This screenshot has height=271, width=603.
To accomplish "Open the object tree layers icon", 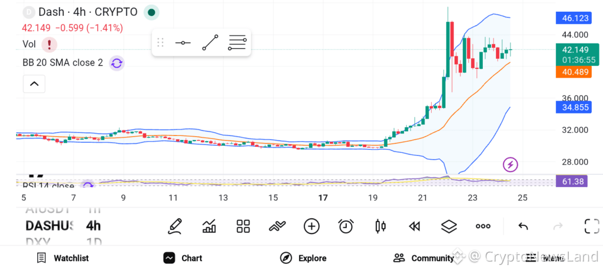I will coord(449,226).
